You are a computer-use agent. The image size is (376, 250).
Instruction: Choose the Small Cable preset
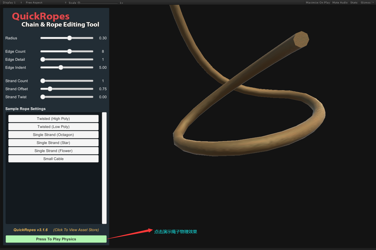click(53, 159)
